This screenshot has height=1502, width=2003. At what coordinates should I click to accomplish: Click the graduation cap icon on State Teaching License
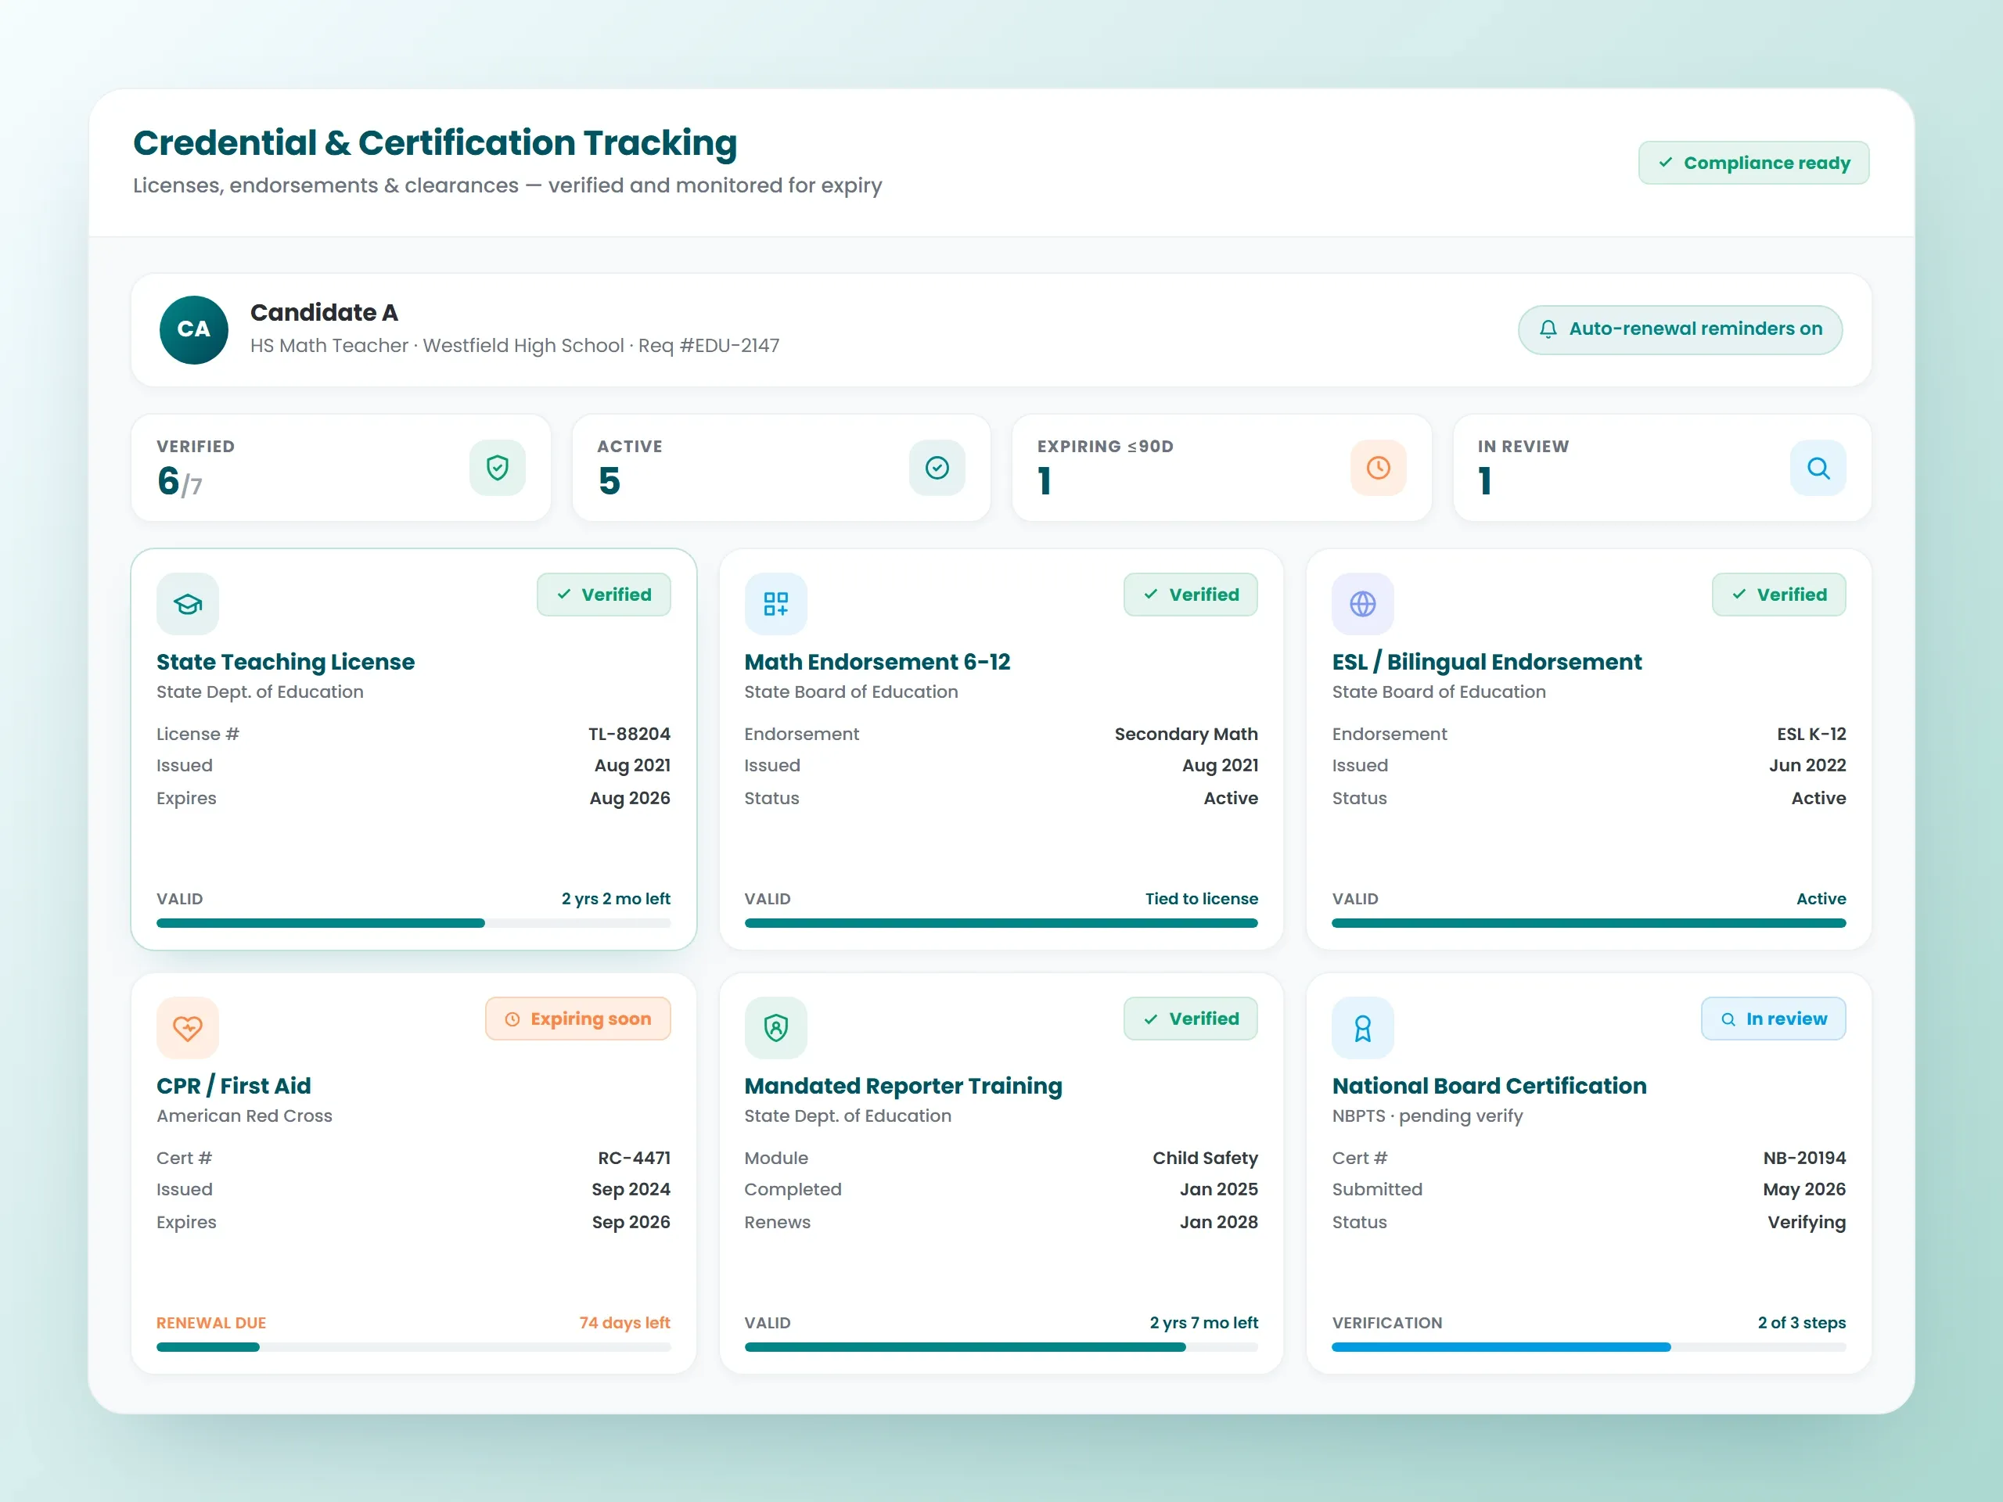(x=188, y=604)
